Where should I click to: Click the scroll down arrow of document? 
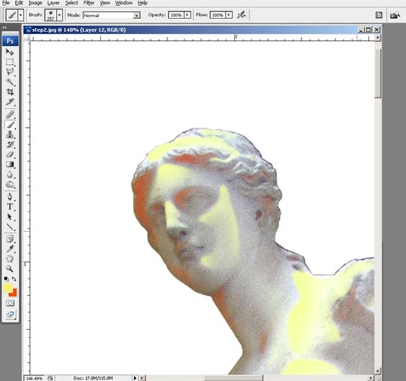[378, 371]
